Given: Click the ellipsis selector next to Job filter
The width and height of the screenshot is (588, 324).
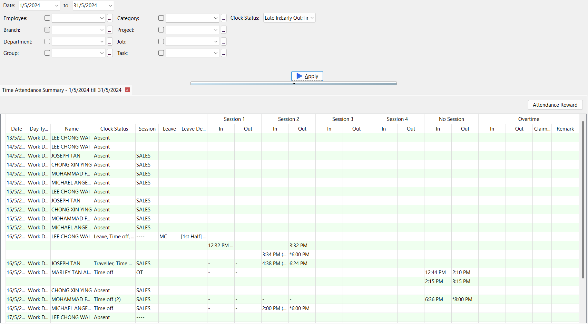Looking at the screenshot, I should 224,41.
